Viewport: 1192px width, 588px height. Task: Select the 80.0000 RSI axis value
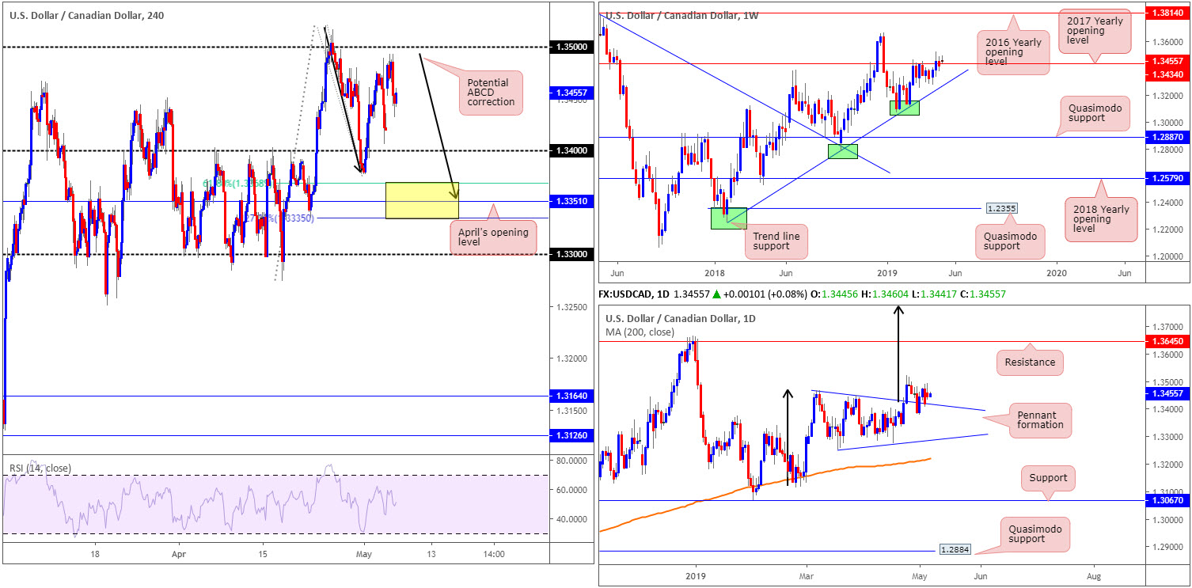click(x=571, y=460)
